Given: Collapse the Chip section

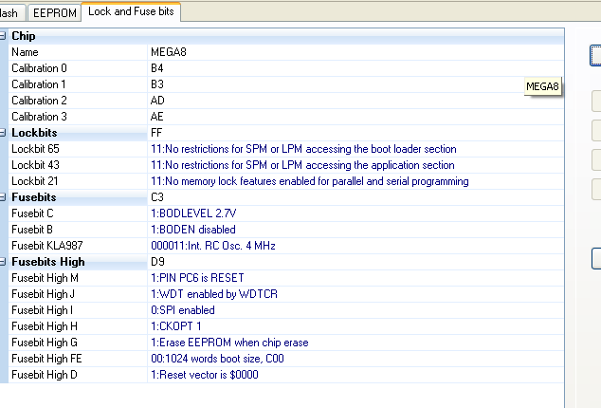Looking at the screenshot, I should [x=3, y=36].
